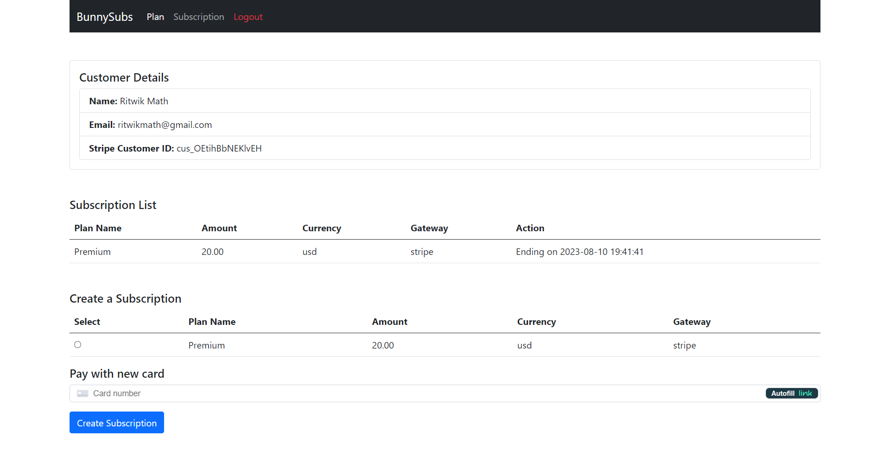Click the Pay with new card heading
This screenshot has height=469, width=890.
tap(117, 374)
